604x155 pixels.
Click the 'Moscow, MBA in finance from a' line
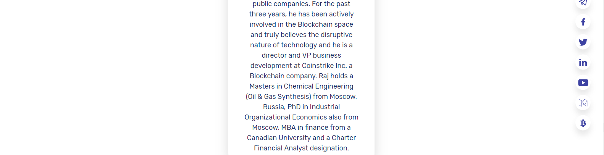point(301,128)
